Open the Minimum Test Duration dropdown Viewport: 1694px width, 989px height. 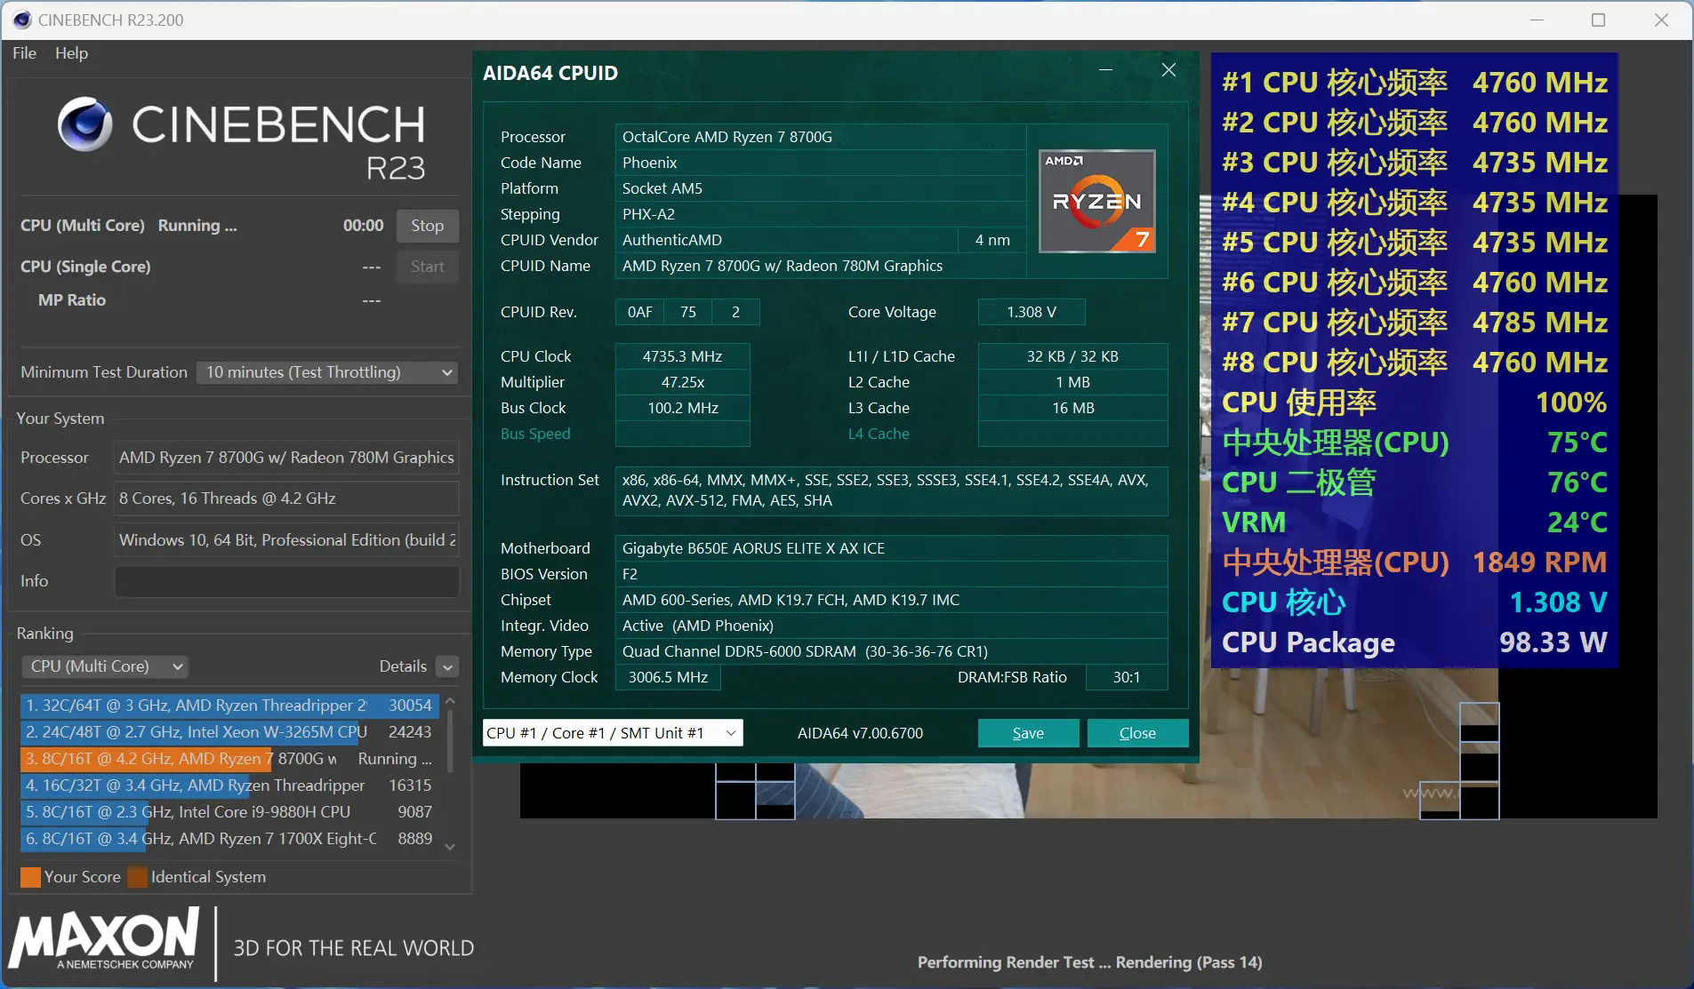[x=326, y=372]
